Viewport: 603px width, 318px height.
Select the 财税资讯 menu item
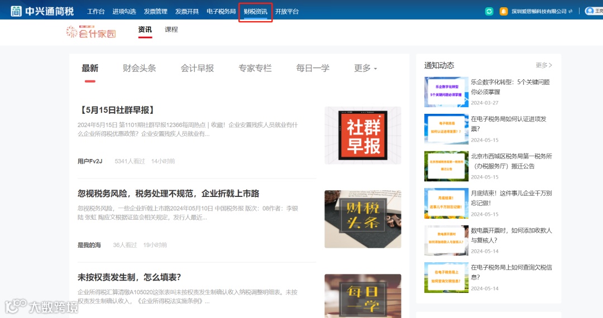(255, 12)
